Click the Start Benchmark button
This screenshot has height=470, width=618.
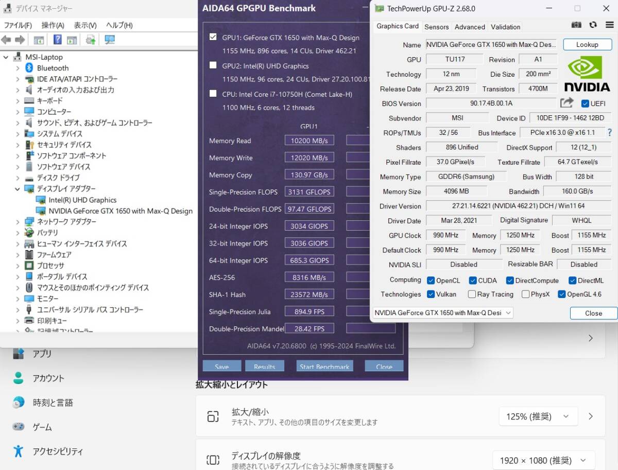point(324,367)
